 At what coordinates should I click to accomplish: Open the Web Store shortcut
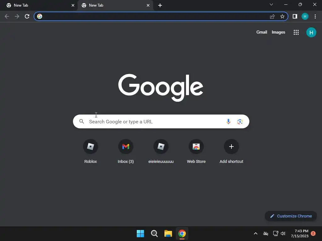coord(196,151)
